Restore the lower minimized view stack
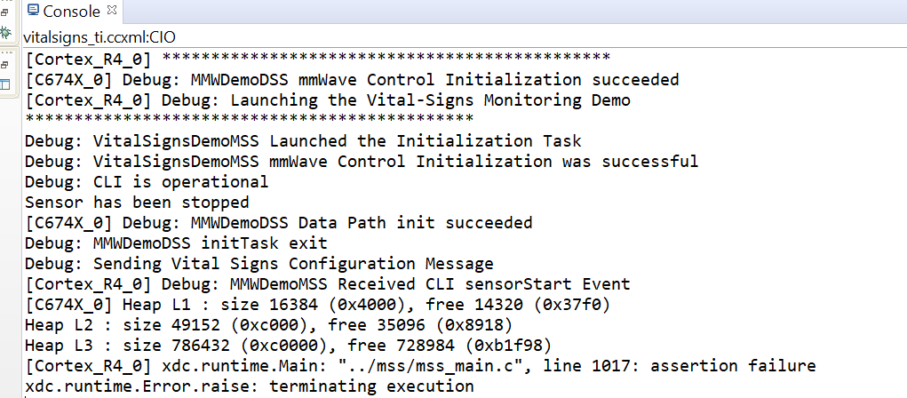The image size is (907, 398). [4, 65]
